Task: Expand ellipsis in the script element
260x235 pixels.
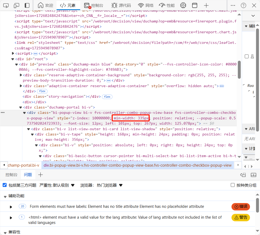Action: [x=35, y=54]
